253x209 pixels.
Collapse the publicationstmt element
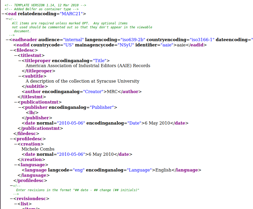[x=16, y=102]
